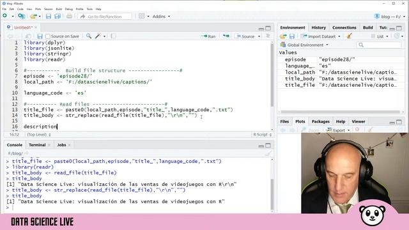Screen dimensions: 409x230
Task: Open the Viewer tab
Action: [x=358, y=121]
